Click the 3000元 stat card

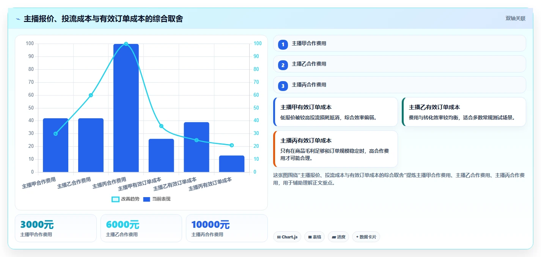(x=56, y=228)
